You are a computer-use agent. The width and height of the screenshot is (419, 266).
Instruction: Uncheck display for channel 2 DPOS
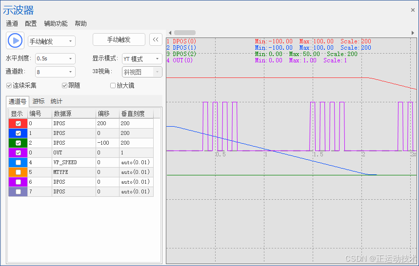coord(18,143)
